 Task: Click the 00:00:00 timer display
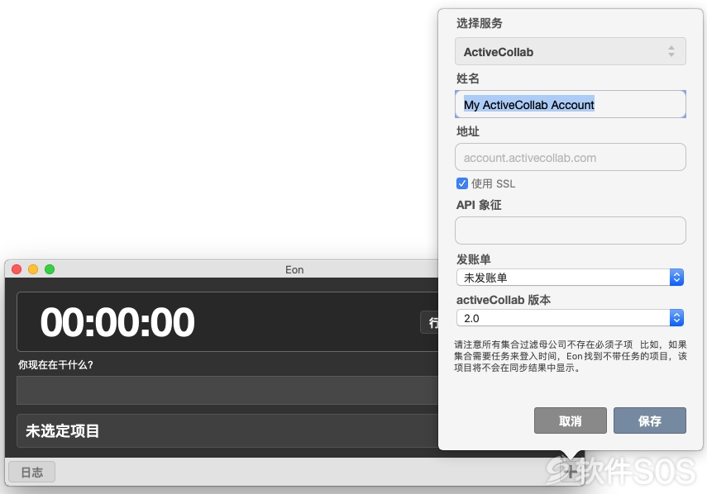pyautogui.click(x=117, y=322)
